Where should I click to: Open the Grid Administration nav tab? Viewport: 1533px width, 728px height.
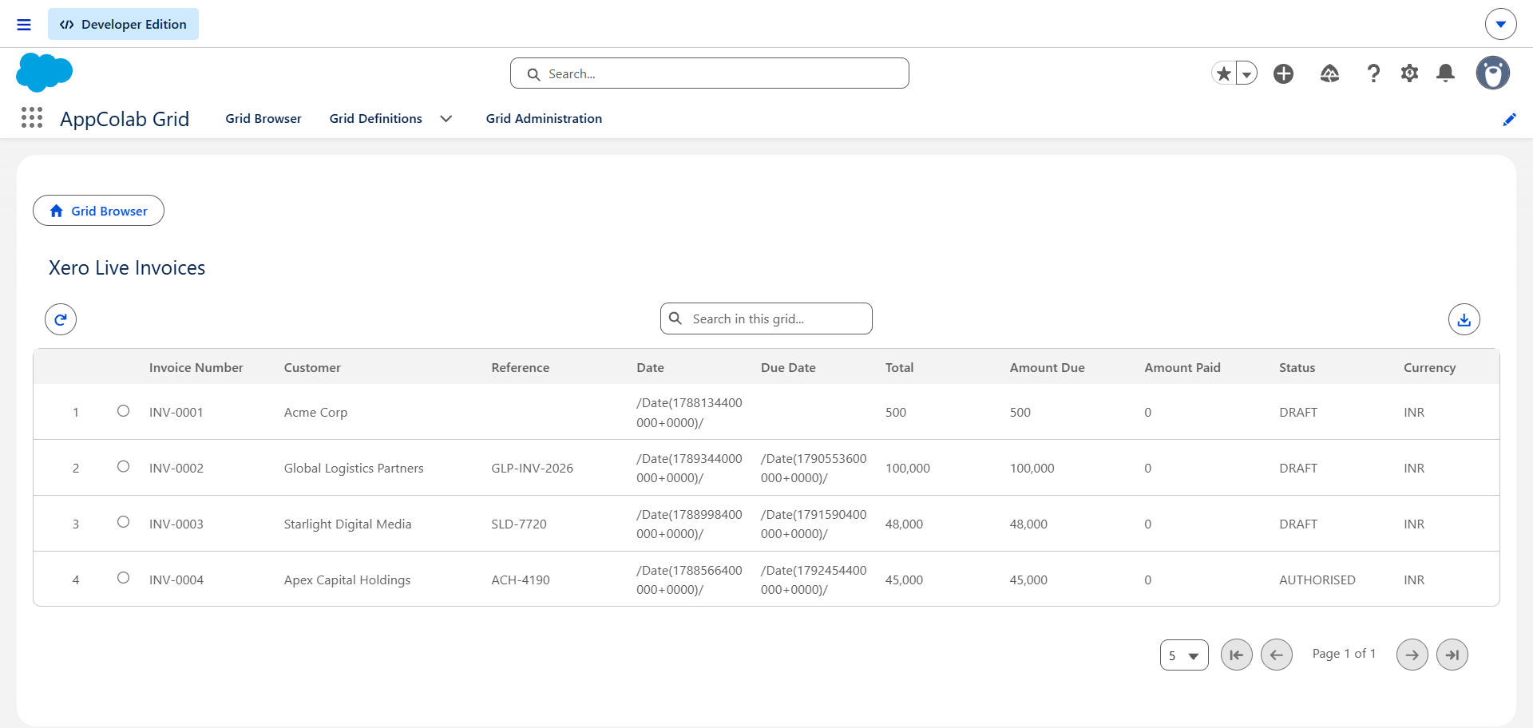click(544, 118)
